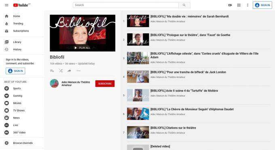Open the Jack London video title link

[188, 72]
